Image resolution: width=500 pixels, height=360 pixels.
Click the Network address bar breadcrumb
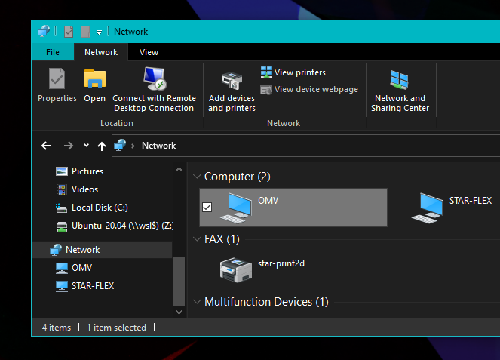[159, 146]
